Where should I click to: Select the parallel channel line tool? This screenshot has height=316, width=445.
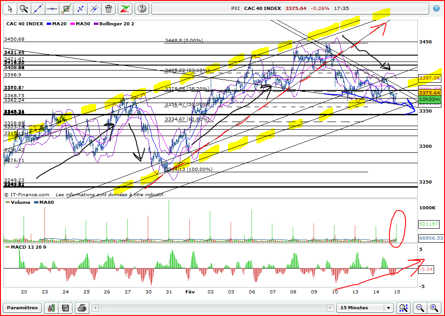tap(94, 8)
